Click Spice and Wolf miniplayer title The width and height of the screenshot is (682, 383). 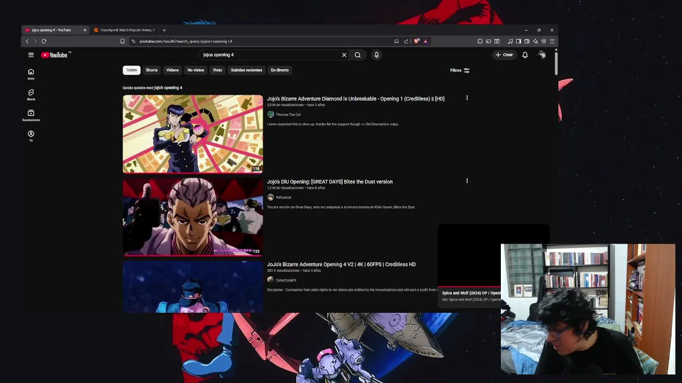471,293
